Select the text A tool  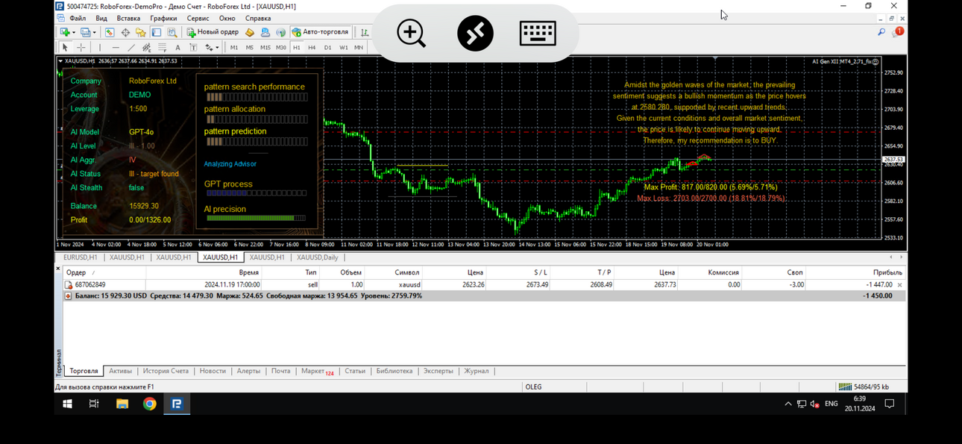point(177,47)
